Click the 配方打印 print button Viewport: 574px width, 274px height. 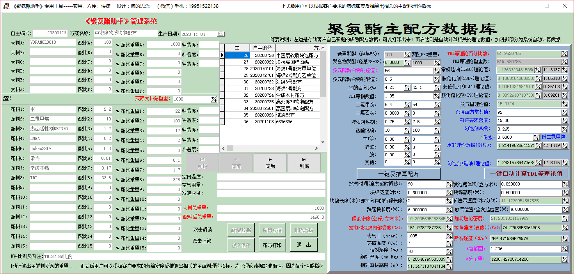[272, 245]
